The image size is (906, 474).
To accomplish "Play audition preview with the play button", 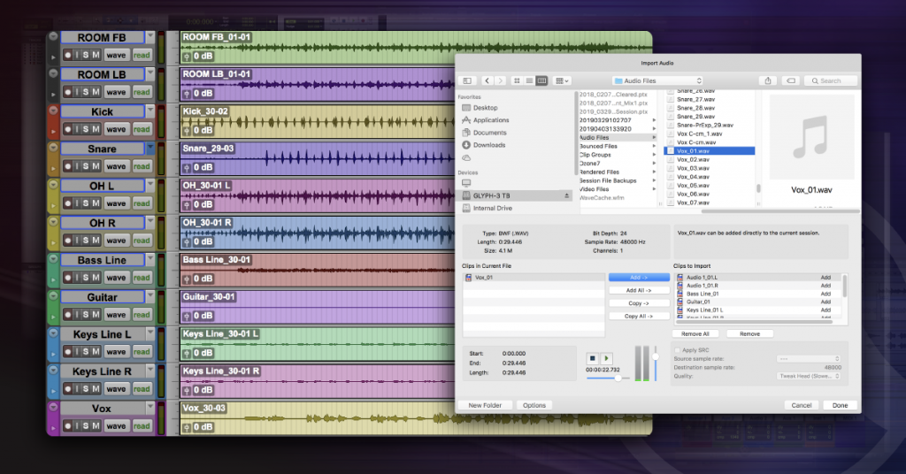I will coord(606,358).
